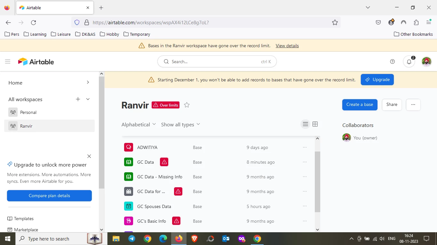Star the Ranvir workspace
Screen dimensions: 437x245
coord(187,105)
